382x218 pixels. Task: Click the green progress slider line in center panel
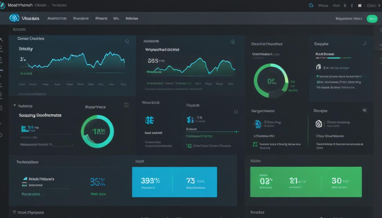pos(212,132)
